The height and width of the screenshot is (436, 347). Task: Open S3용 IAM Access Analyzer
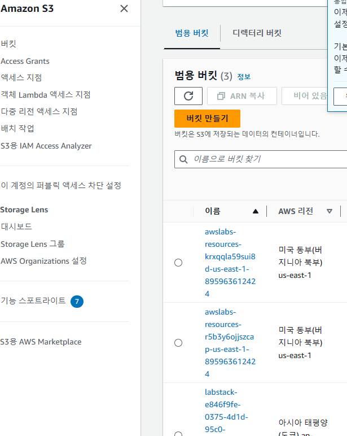point(46,146)
